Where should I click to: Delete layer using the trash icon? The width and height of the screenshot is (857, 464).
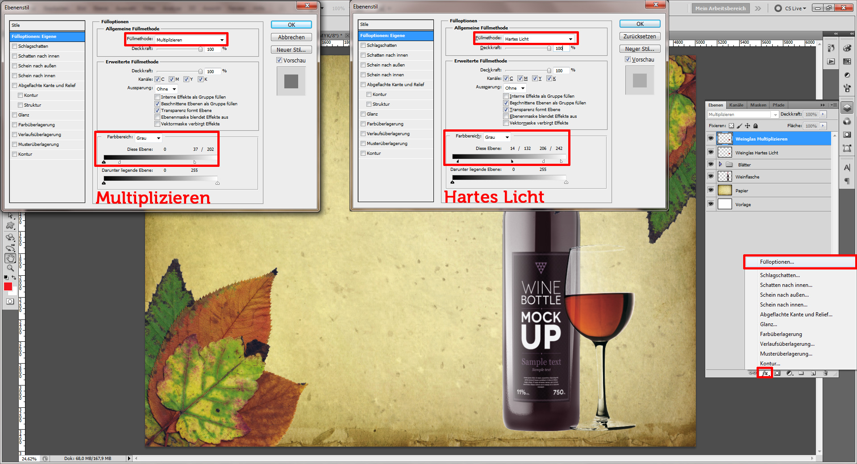[x=825, y=373]
